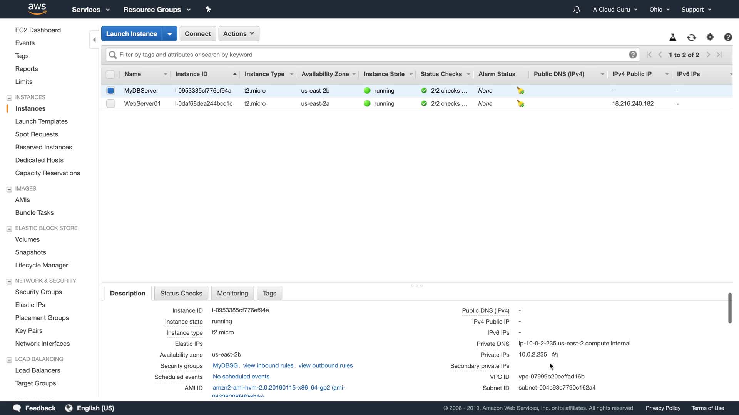This screenshot has height=415, width=739.
Task: Click the help question mark icon
Action: tap(728, 37)
